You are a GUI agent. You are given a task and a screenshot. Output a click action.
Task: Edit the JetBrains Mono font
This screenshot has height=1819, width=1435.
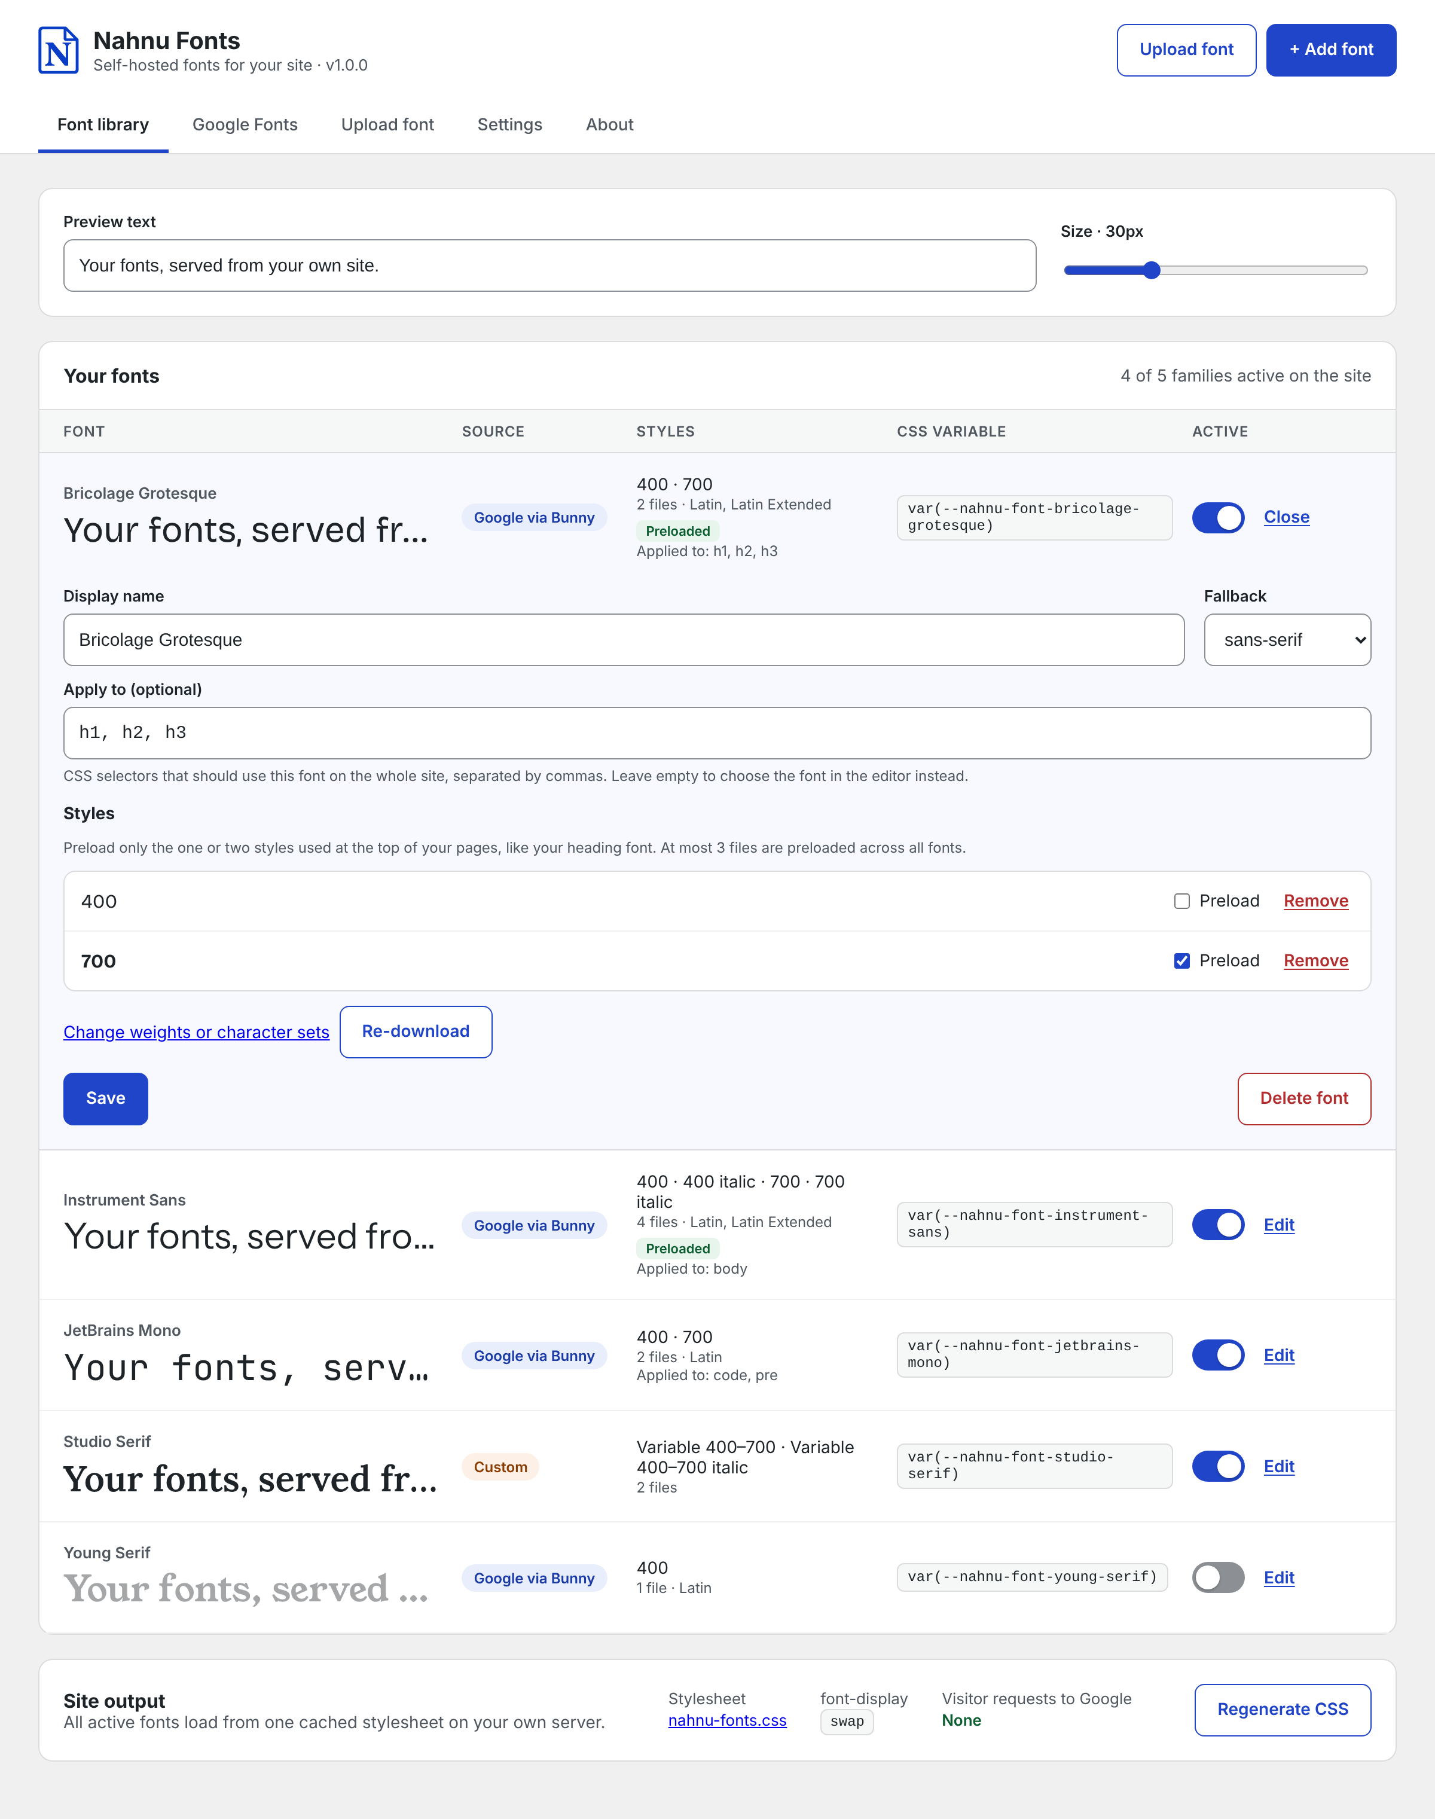[1279, 1355]
